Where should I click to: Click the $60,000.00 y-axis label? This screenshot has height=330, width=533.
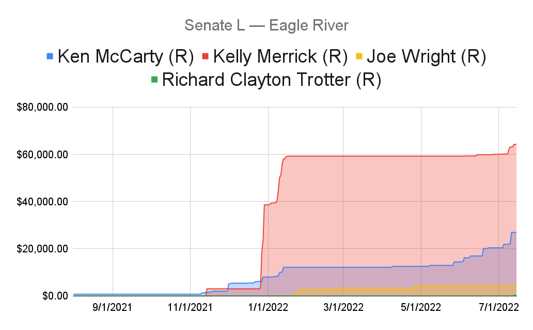[42, 155]
